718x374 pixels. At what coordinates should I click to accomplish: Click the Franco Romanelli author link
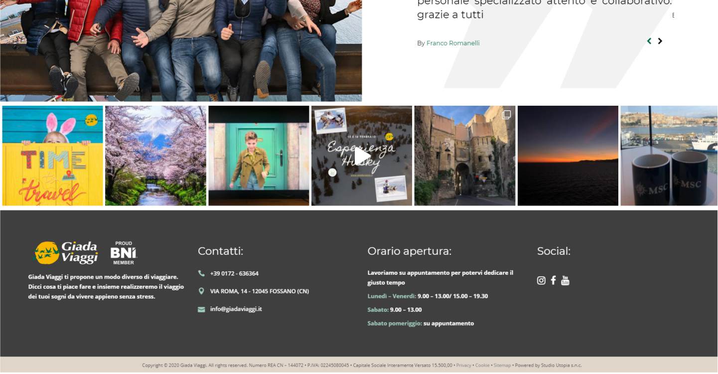point(453,43)
